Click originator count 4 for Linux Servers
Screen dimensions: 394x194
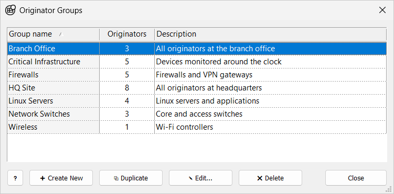click(127, 101)
